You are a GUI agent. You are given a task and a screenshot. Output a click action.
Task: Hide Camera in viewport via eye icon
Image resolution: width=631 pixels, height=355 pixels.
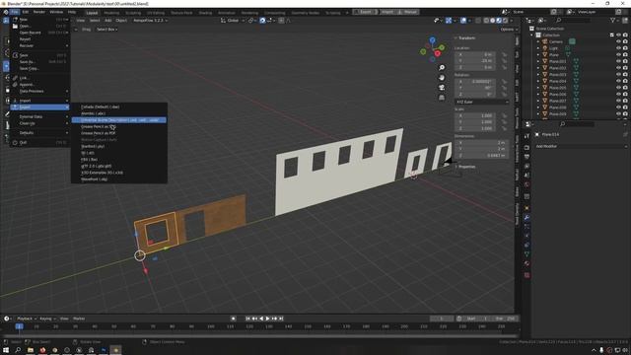(618, 41)
